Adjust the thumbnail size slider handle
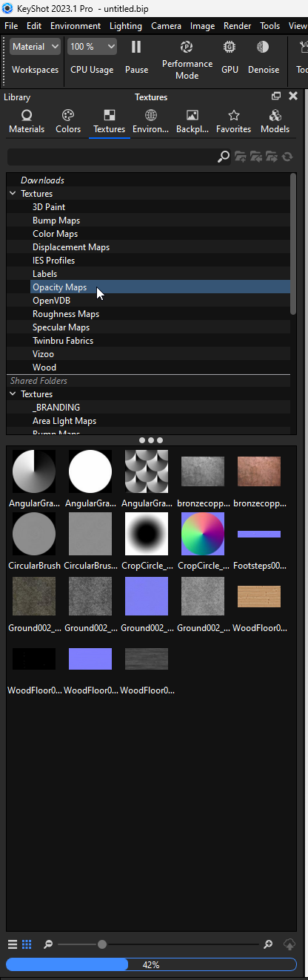 [102, 944]
